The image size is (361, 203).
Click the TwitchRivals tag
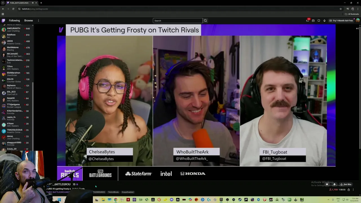pos(113,192)
